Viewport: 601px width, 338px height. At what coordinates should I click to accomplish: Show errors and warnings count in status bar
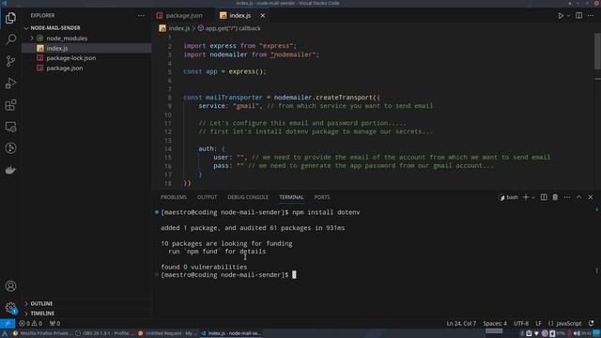pos(31,323)
